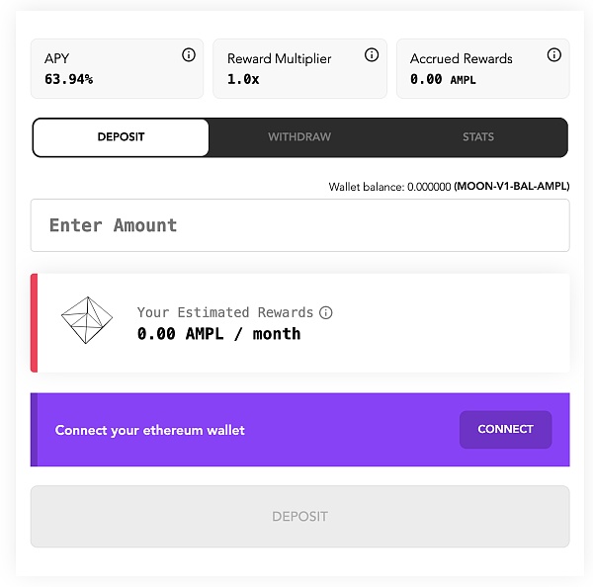
Task: Click the 0.00 AMPL accrued rewards value
Action: (443, 79)
